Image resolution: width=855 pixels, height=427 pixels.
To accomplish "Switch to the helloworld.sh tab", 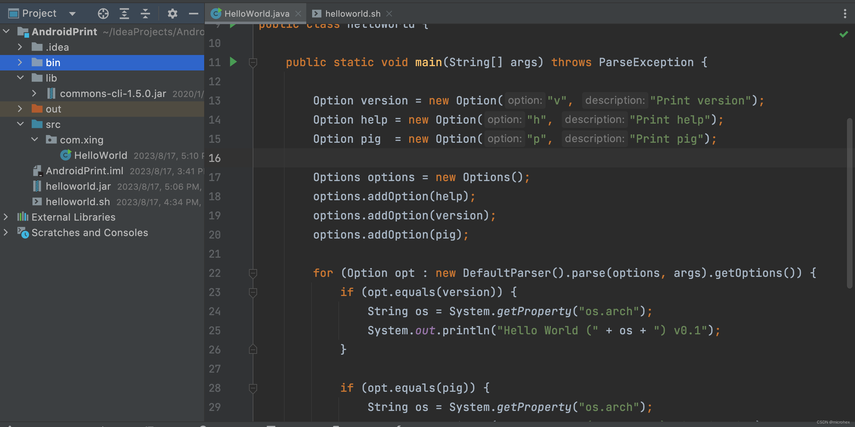I will click(x=353, y=14).
